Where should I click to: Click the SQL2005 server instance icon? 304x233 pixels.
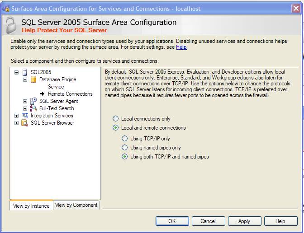pyautogui.click(x=24, y=72)
